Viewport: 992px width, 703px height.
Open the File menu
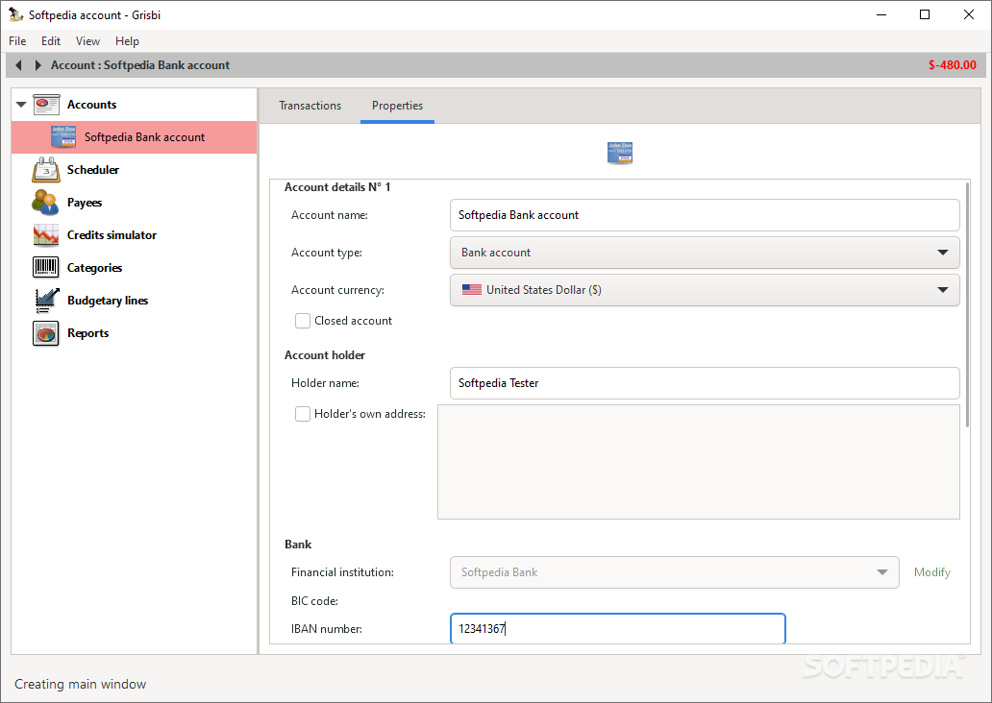(17, 41)
